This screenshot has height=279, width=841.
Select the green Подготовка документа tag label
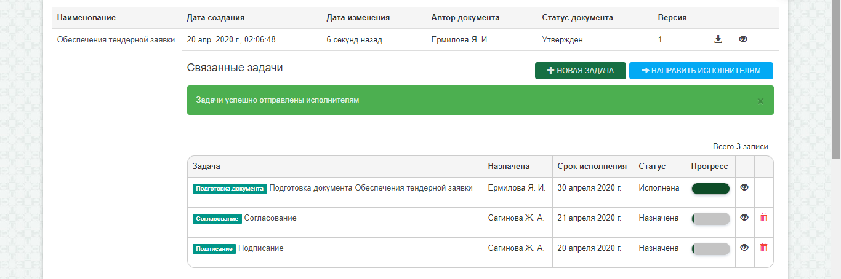pyautogui.click(x=230, y=189)
